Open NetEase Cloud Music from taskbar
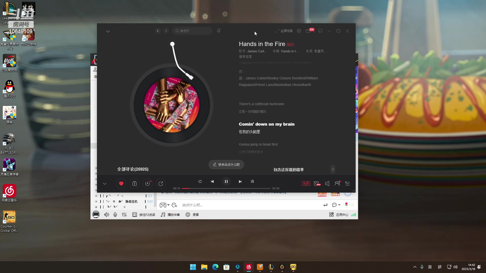486x273 pixels. 249,267
